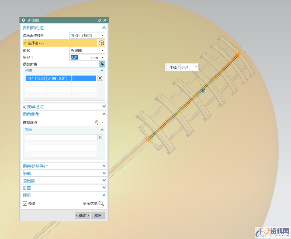This screenshot has height=239, width=291.
Task: Click the edge selection cube icon
Action: click(101, 43)
